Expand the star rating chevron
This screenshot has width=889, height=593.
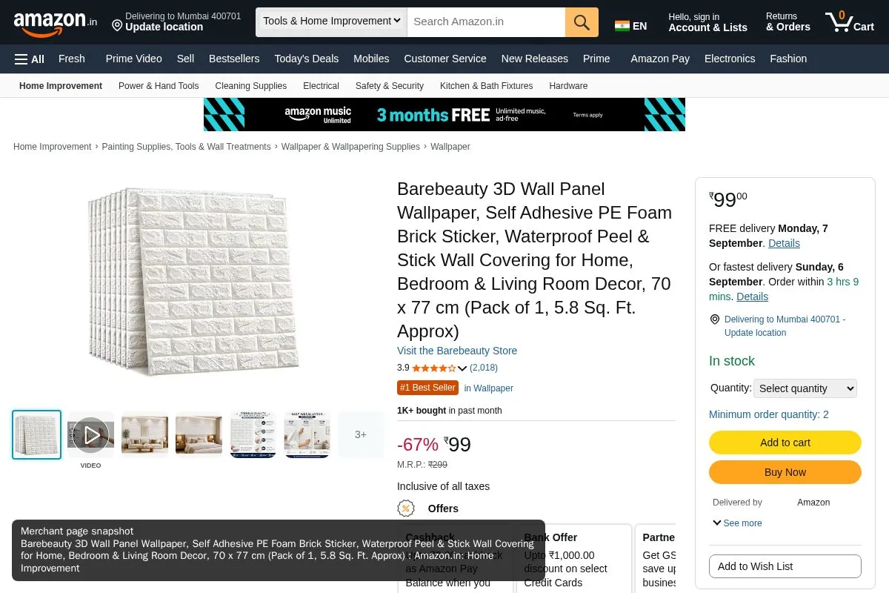tap(462, 368)
